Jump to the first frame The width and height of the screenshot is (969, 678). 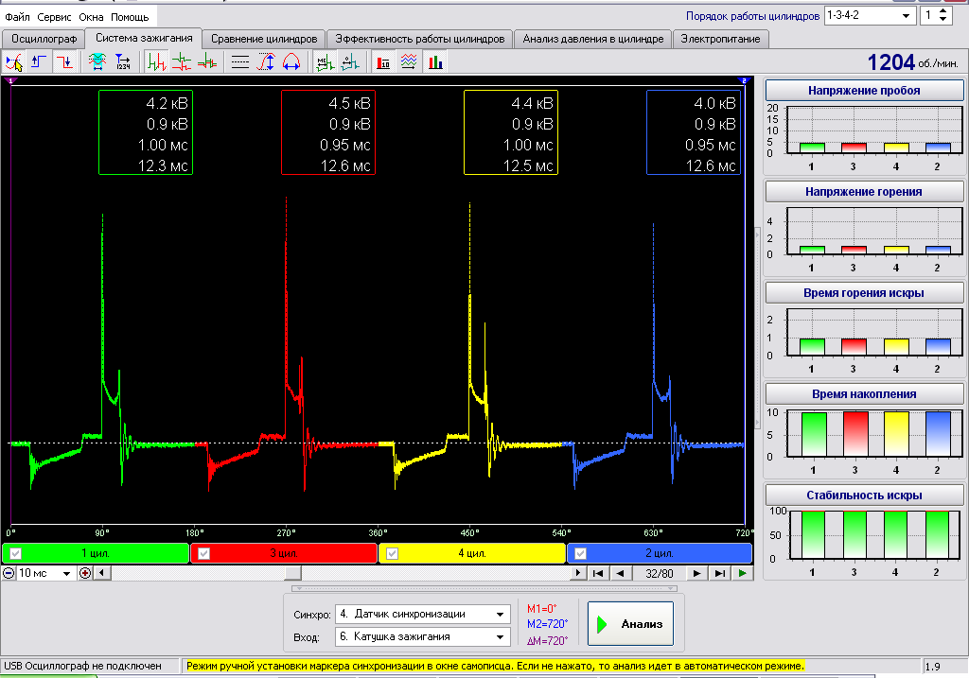pyautogui.click(x=598, y=573)
